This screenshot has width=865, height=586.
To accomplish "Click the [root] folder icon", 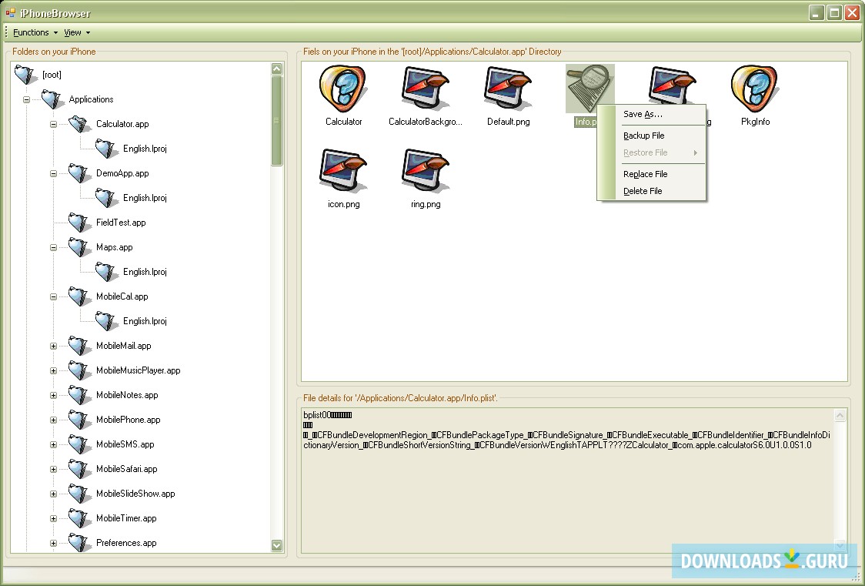I will pyautogui.click(x=26, y=75).
